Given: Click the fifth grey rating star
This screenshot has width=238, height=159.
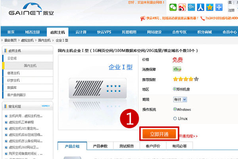Looking at the screenshot, I should 196,79.
